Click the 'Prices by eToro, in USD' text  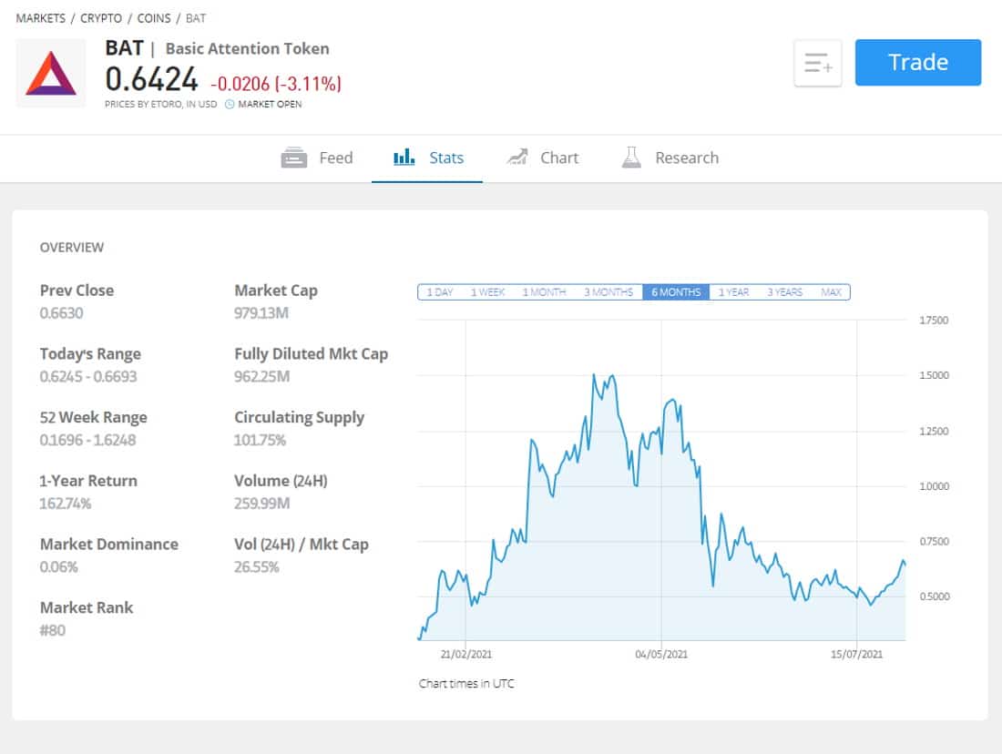pyautogui.click(x=161, y=104)
